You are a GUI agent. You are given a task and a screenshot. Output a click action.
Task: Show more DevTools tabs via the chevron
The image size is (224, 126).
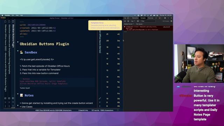(156, 18)
